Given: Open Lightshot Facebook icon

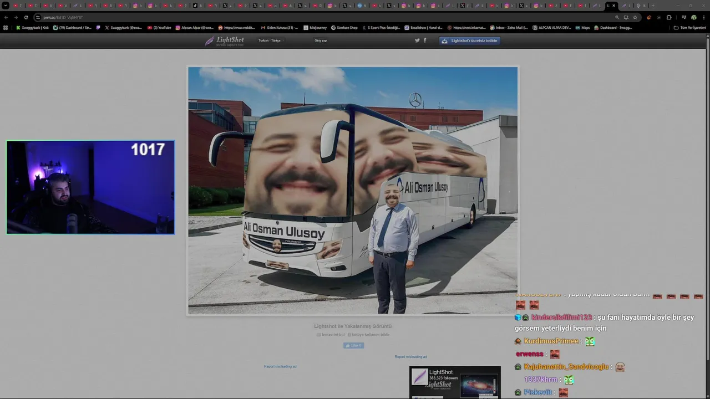Looking at the screenshot, I should (425, 40).
